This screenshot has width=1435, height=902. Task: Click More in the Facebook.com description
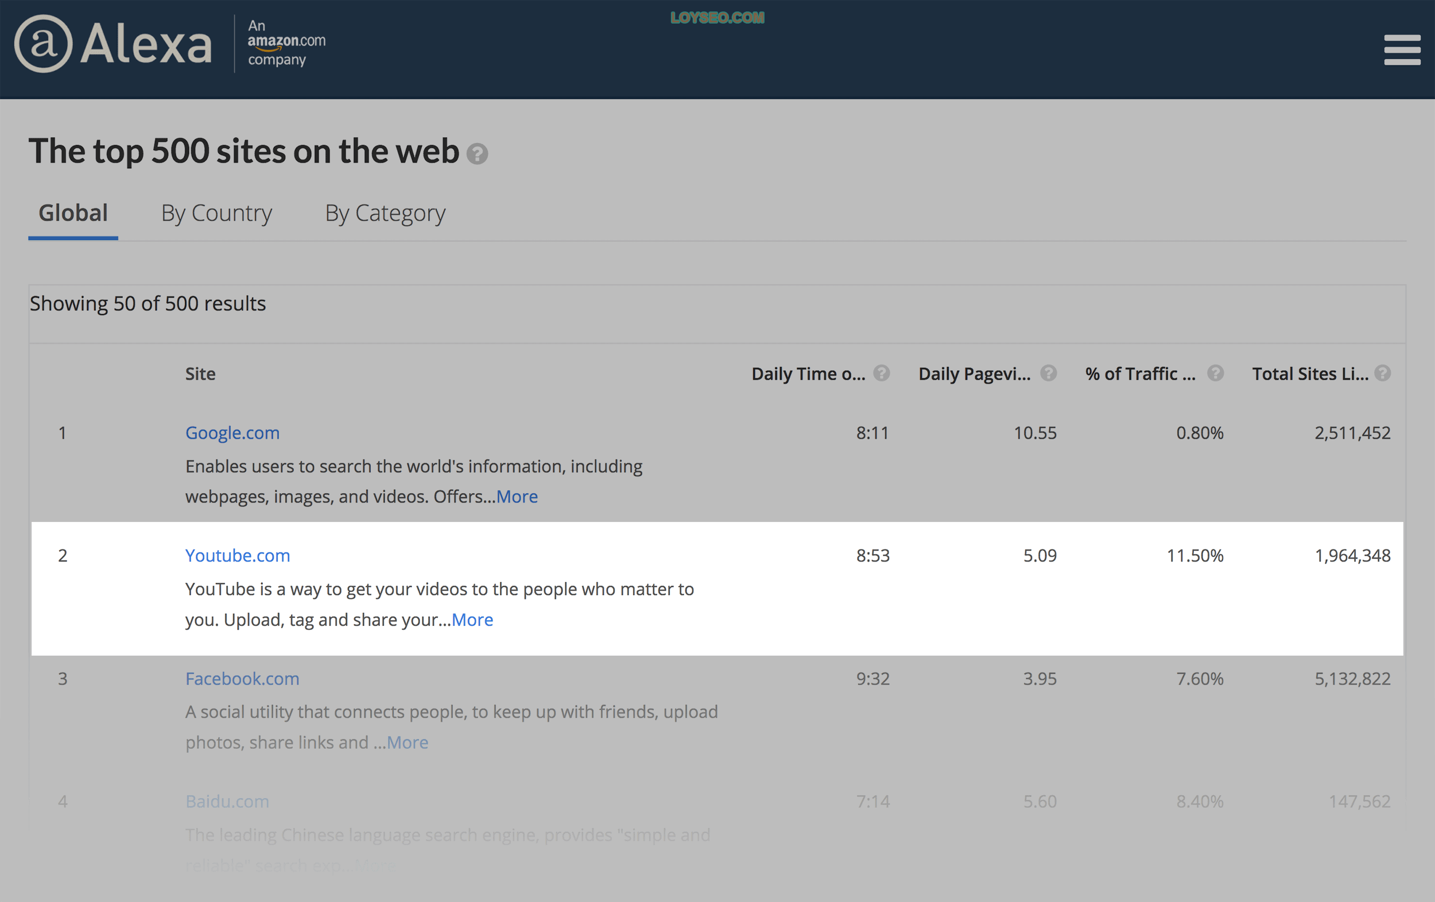[x=408, y=743]
